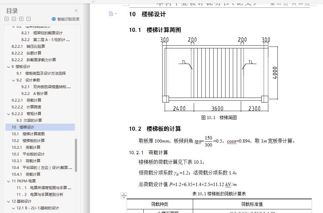Click the 总荷载设计值 formula line
This screenshot has width=323, height=213.
tap(188, 184)
